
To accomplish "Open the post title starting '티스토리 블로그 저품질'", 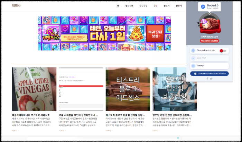I will [125, 115].
